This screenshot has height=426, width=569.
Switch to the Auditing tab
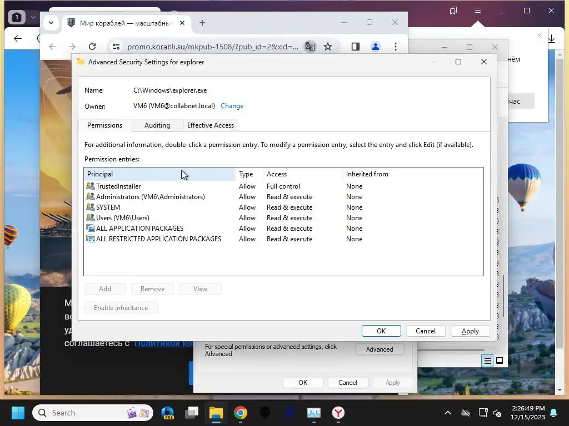(x=157, y=125)
